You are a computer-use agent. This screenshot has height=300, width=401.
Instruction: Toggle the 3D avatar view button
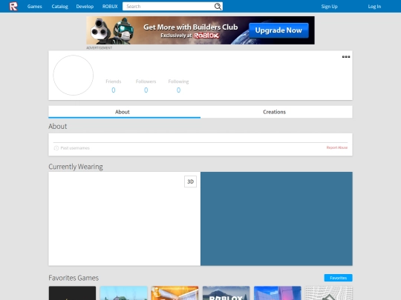(190, 181)
